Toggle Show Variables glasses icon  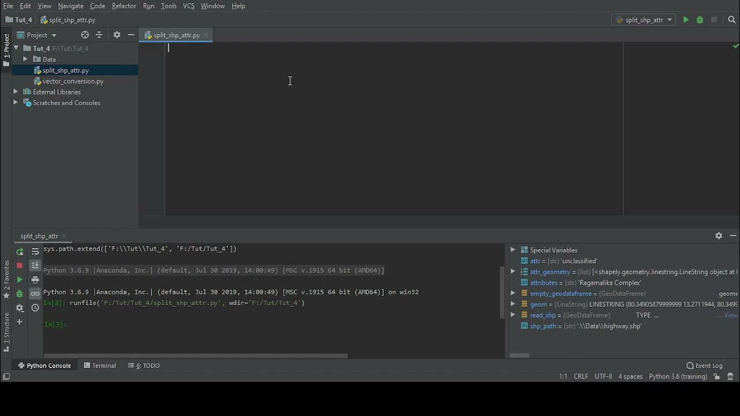pos(35,294)
